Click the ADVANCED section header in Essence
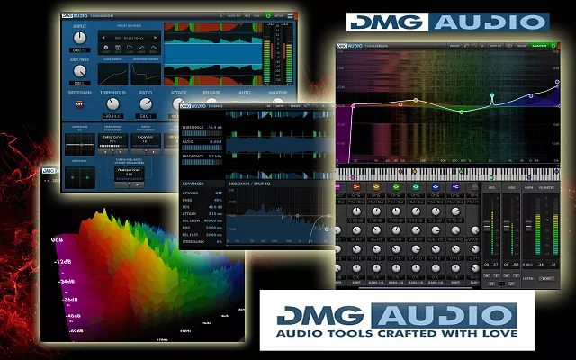The height and width of the screenshot is (360, 576). 193,184
